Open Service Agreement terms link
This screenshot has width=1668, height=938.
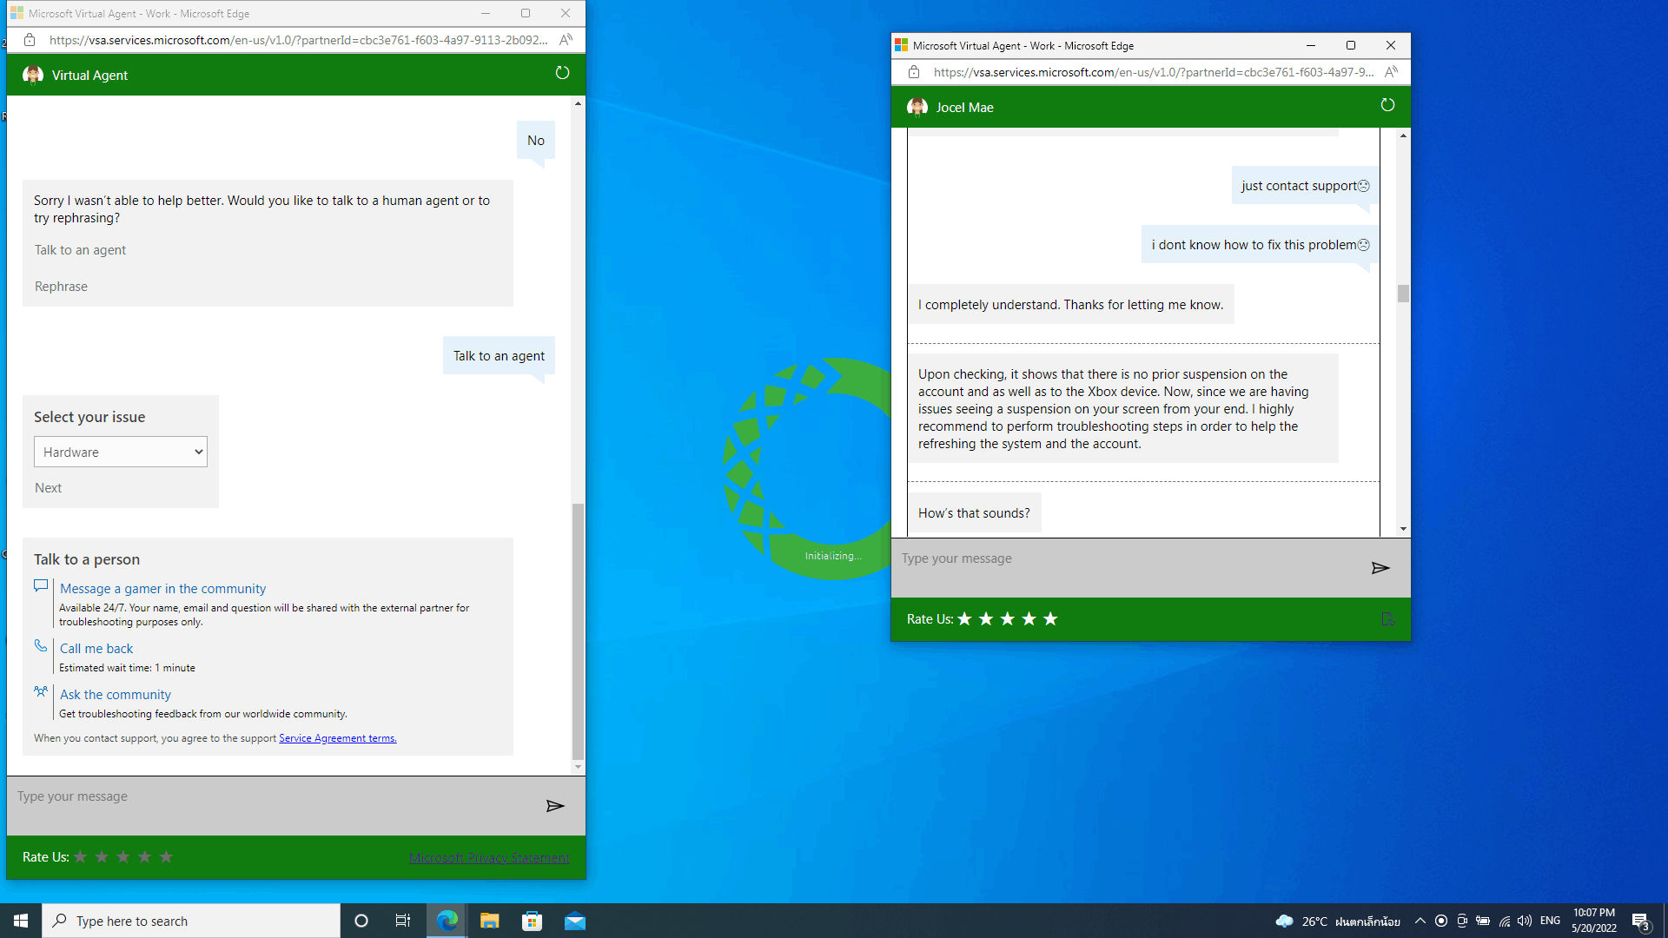(338, 738)
